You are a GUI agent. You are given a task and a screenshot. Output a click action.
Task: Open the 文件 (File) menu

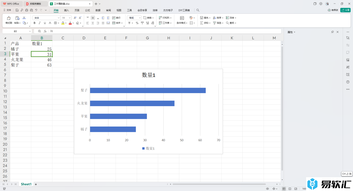click(x=7, y=10)
